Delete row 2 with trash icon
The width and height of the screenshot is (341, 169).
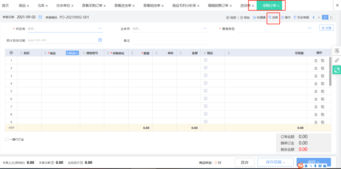[x=316, y=68]
